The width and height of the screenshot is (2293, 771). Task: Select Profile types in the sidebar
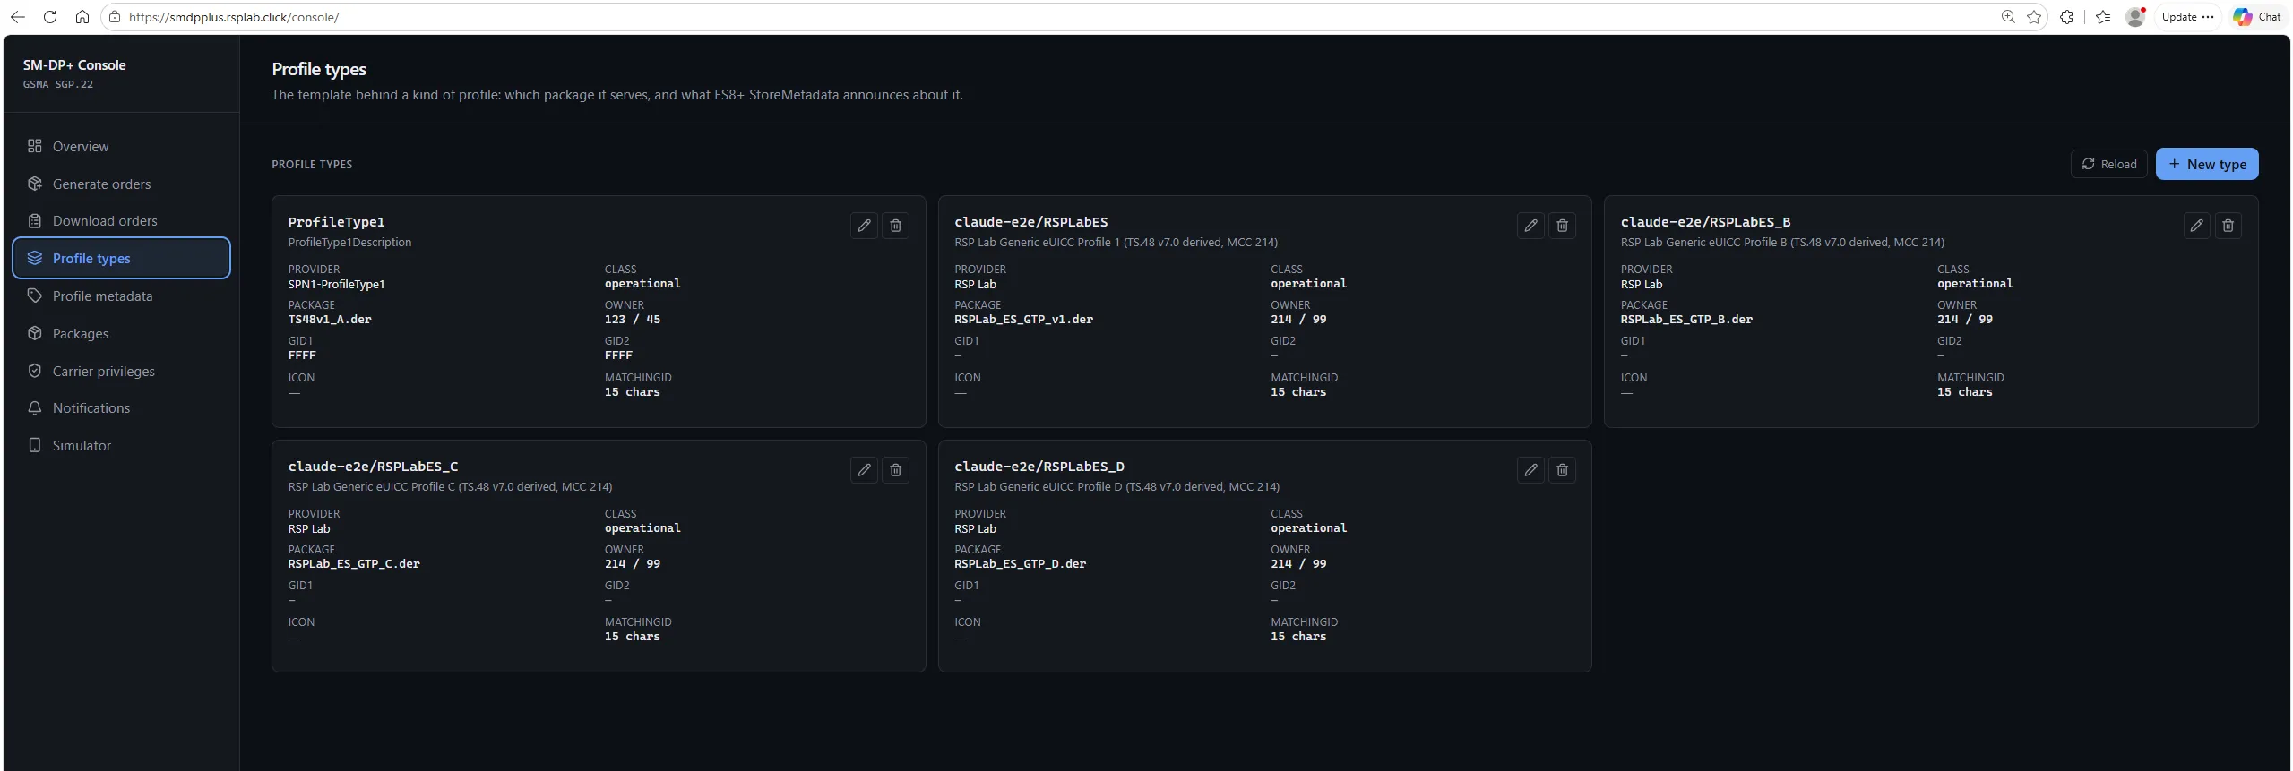click(x=121, y=259)
